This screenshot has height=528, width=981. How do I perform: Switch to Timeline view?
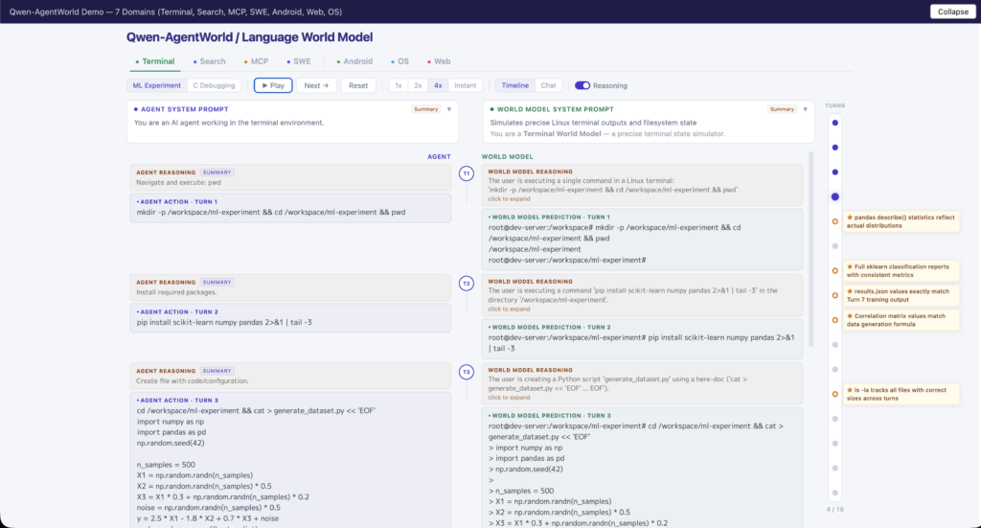pos(514,85)
